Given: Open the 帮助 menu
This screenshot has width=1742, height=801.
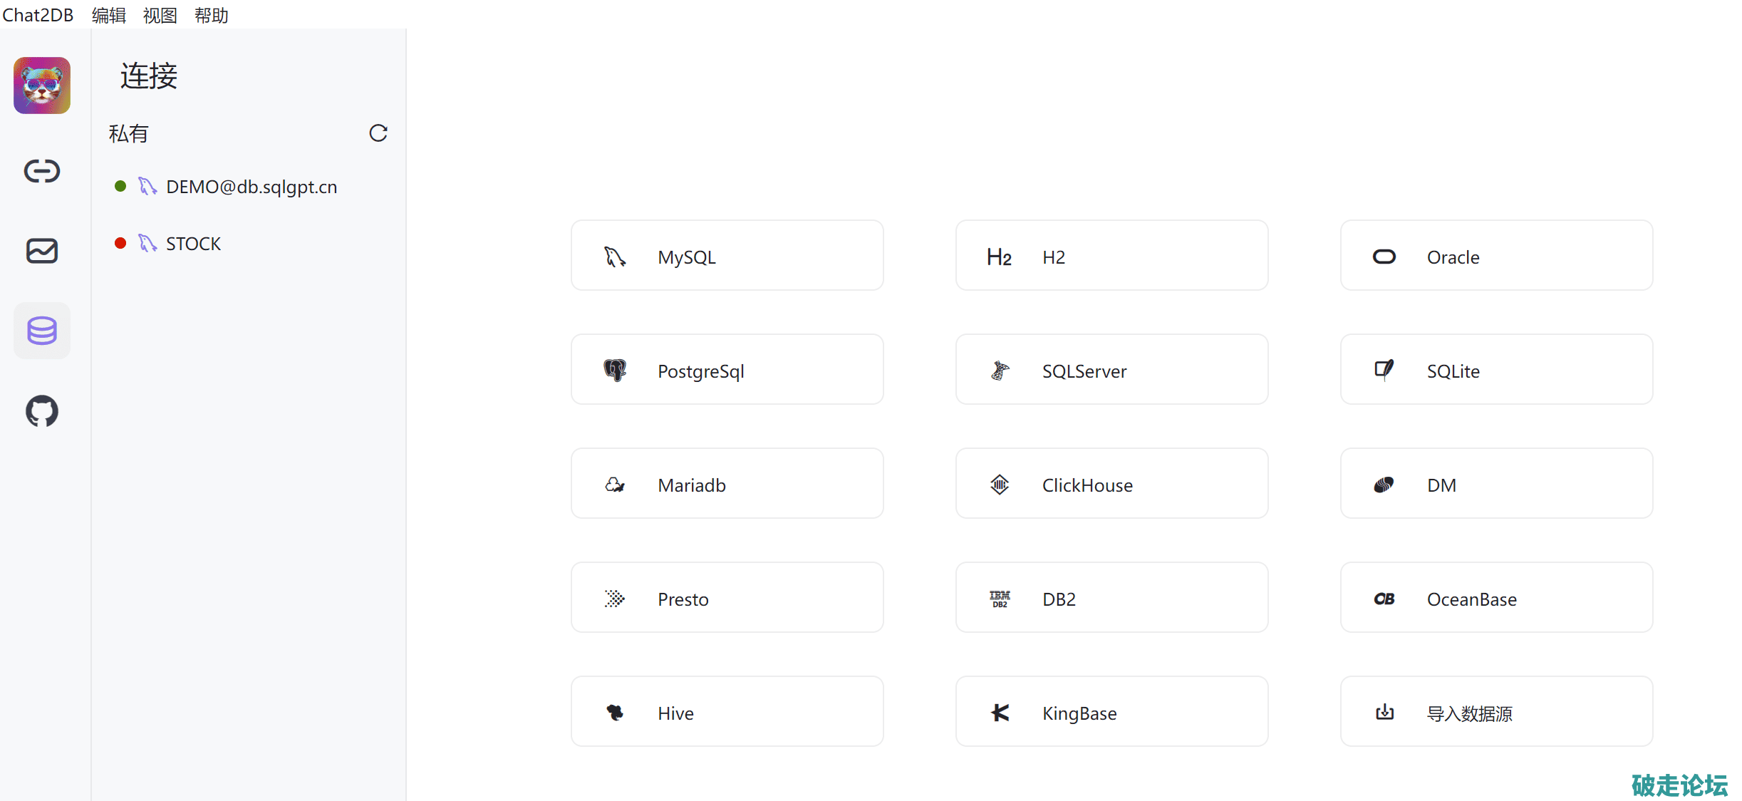Looking at the screenshot, I should pos(212,15).
